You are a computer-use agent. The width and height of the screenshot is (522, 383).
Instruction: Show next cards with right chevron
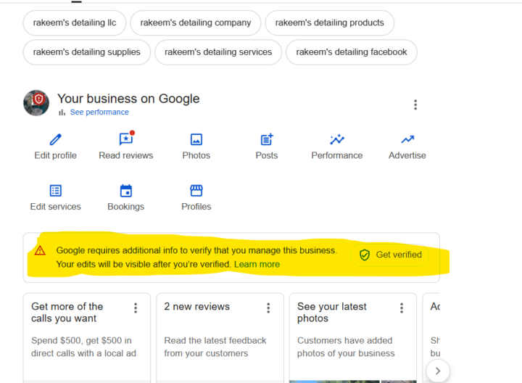point(438,371)
